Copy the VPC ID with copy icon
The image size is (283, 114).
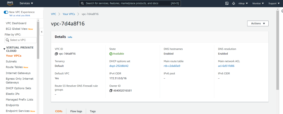tap(56, 54)
